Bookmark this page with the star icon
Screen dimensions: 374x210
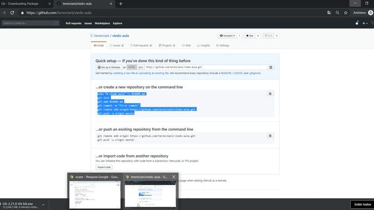tap(346, 13)
